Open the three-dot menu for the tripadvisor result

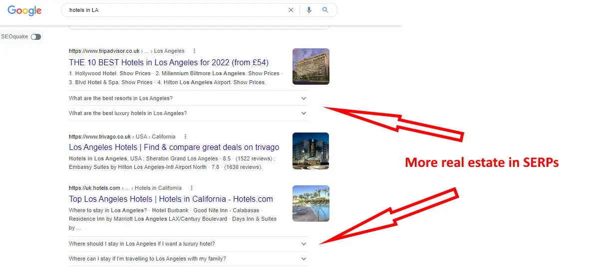[194, 51]
